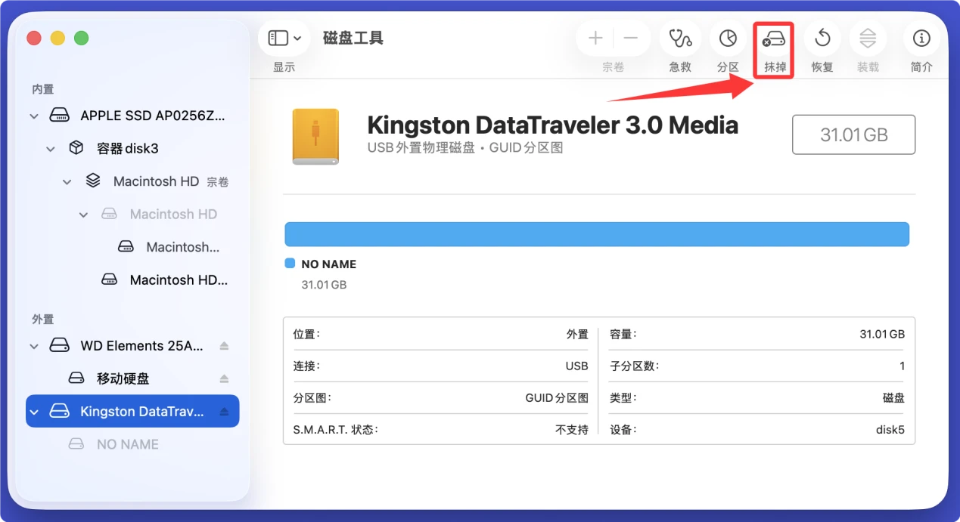Click the 磁盘工具 window title
Screen dimensions: 960x522
[x=353, y=38]
